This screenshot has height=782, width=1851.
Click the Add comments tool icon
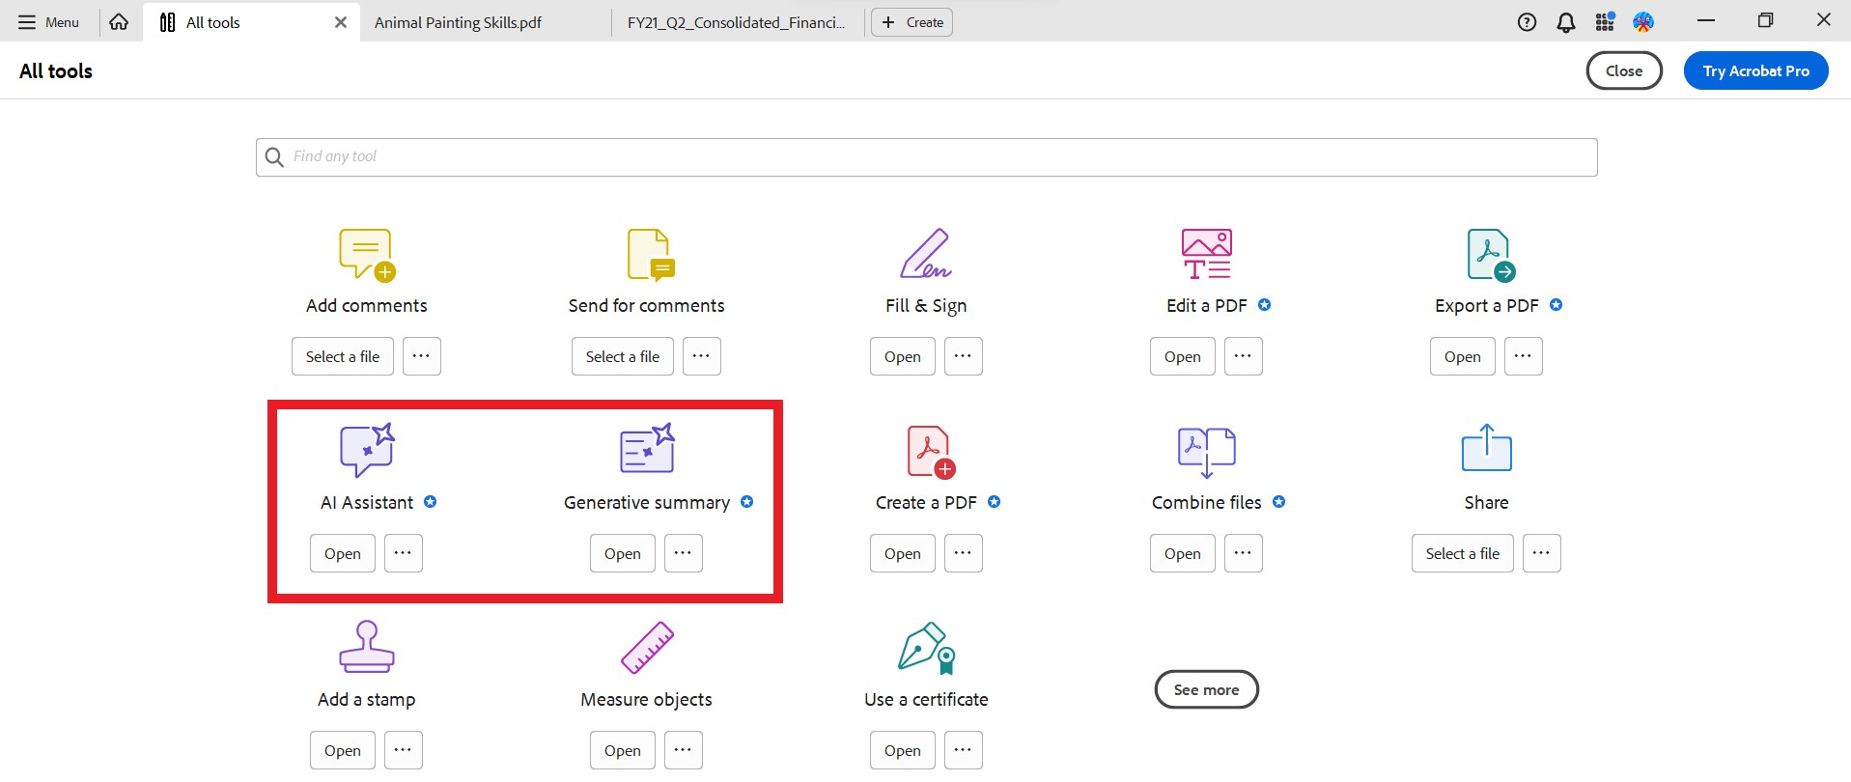(367, 255)
